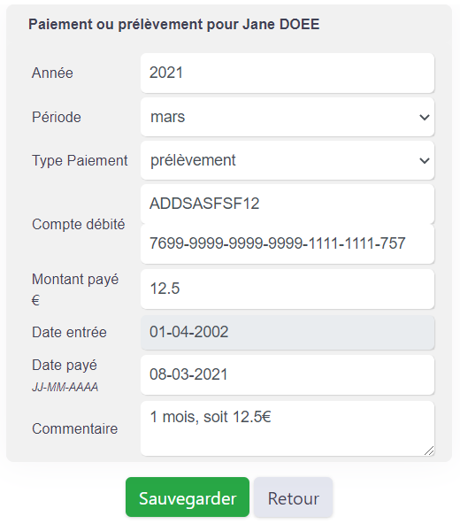Select the BIC field containing ADDSASFSF12
The image size is (460, 524).
pos(287,204)
